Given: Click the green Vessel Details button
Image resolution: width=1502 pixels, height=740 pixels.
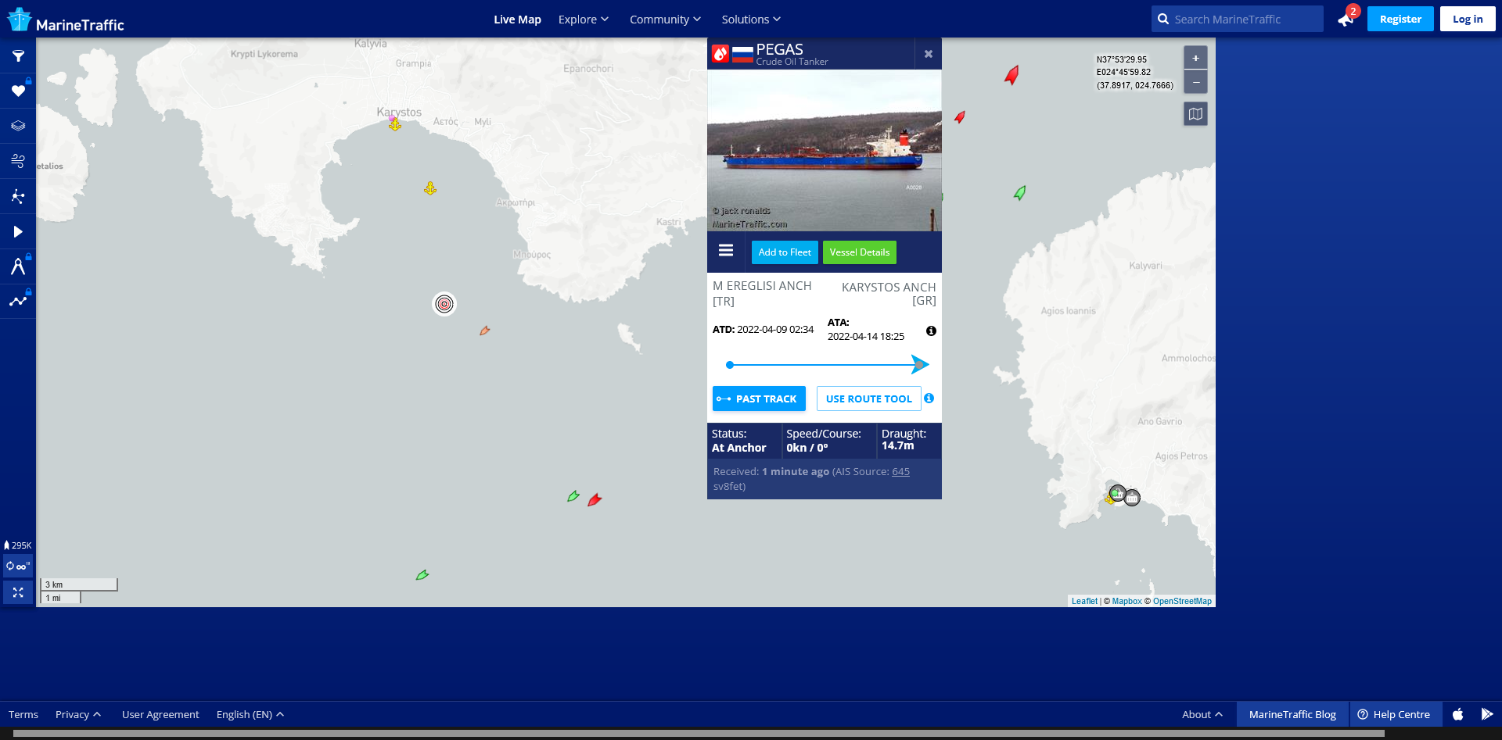Looking at the screenshot, I should point(859,252).
